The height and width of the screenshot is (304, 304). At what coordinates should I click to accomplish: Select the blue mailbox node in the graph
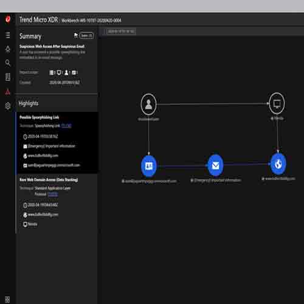[149, 166]
